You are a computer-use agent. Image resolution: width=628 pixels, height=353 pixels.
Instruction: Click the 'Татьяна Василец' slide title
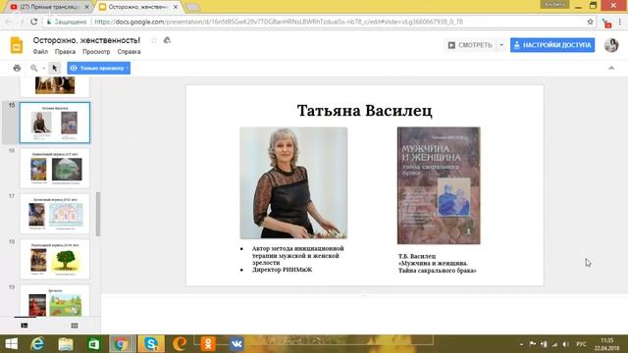(364, 111)
